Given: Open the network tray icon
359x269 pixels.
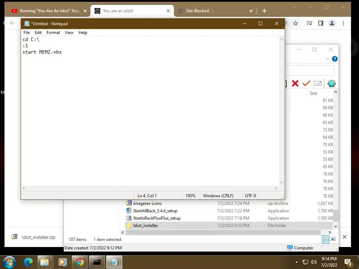Looking at the screenshot, I should click(305, 262).
